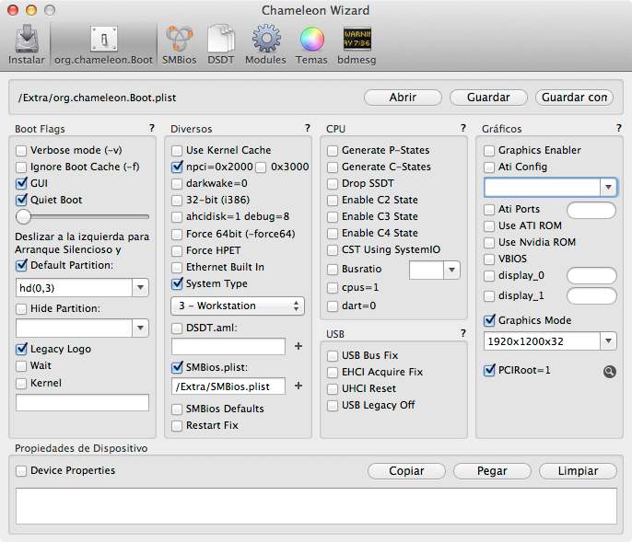
Task: Open the Ati Config dropdown arrow
Action: (608, 187)
